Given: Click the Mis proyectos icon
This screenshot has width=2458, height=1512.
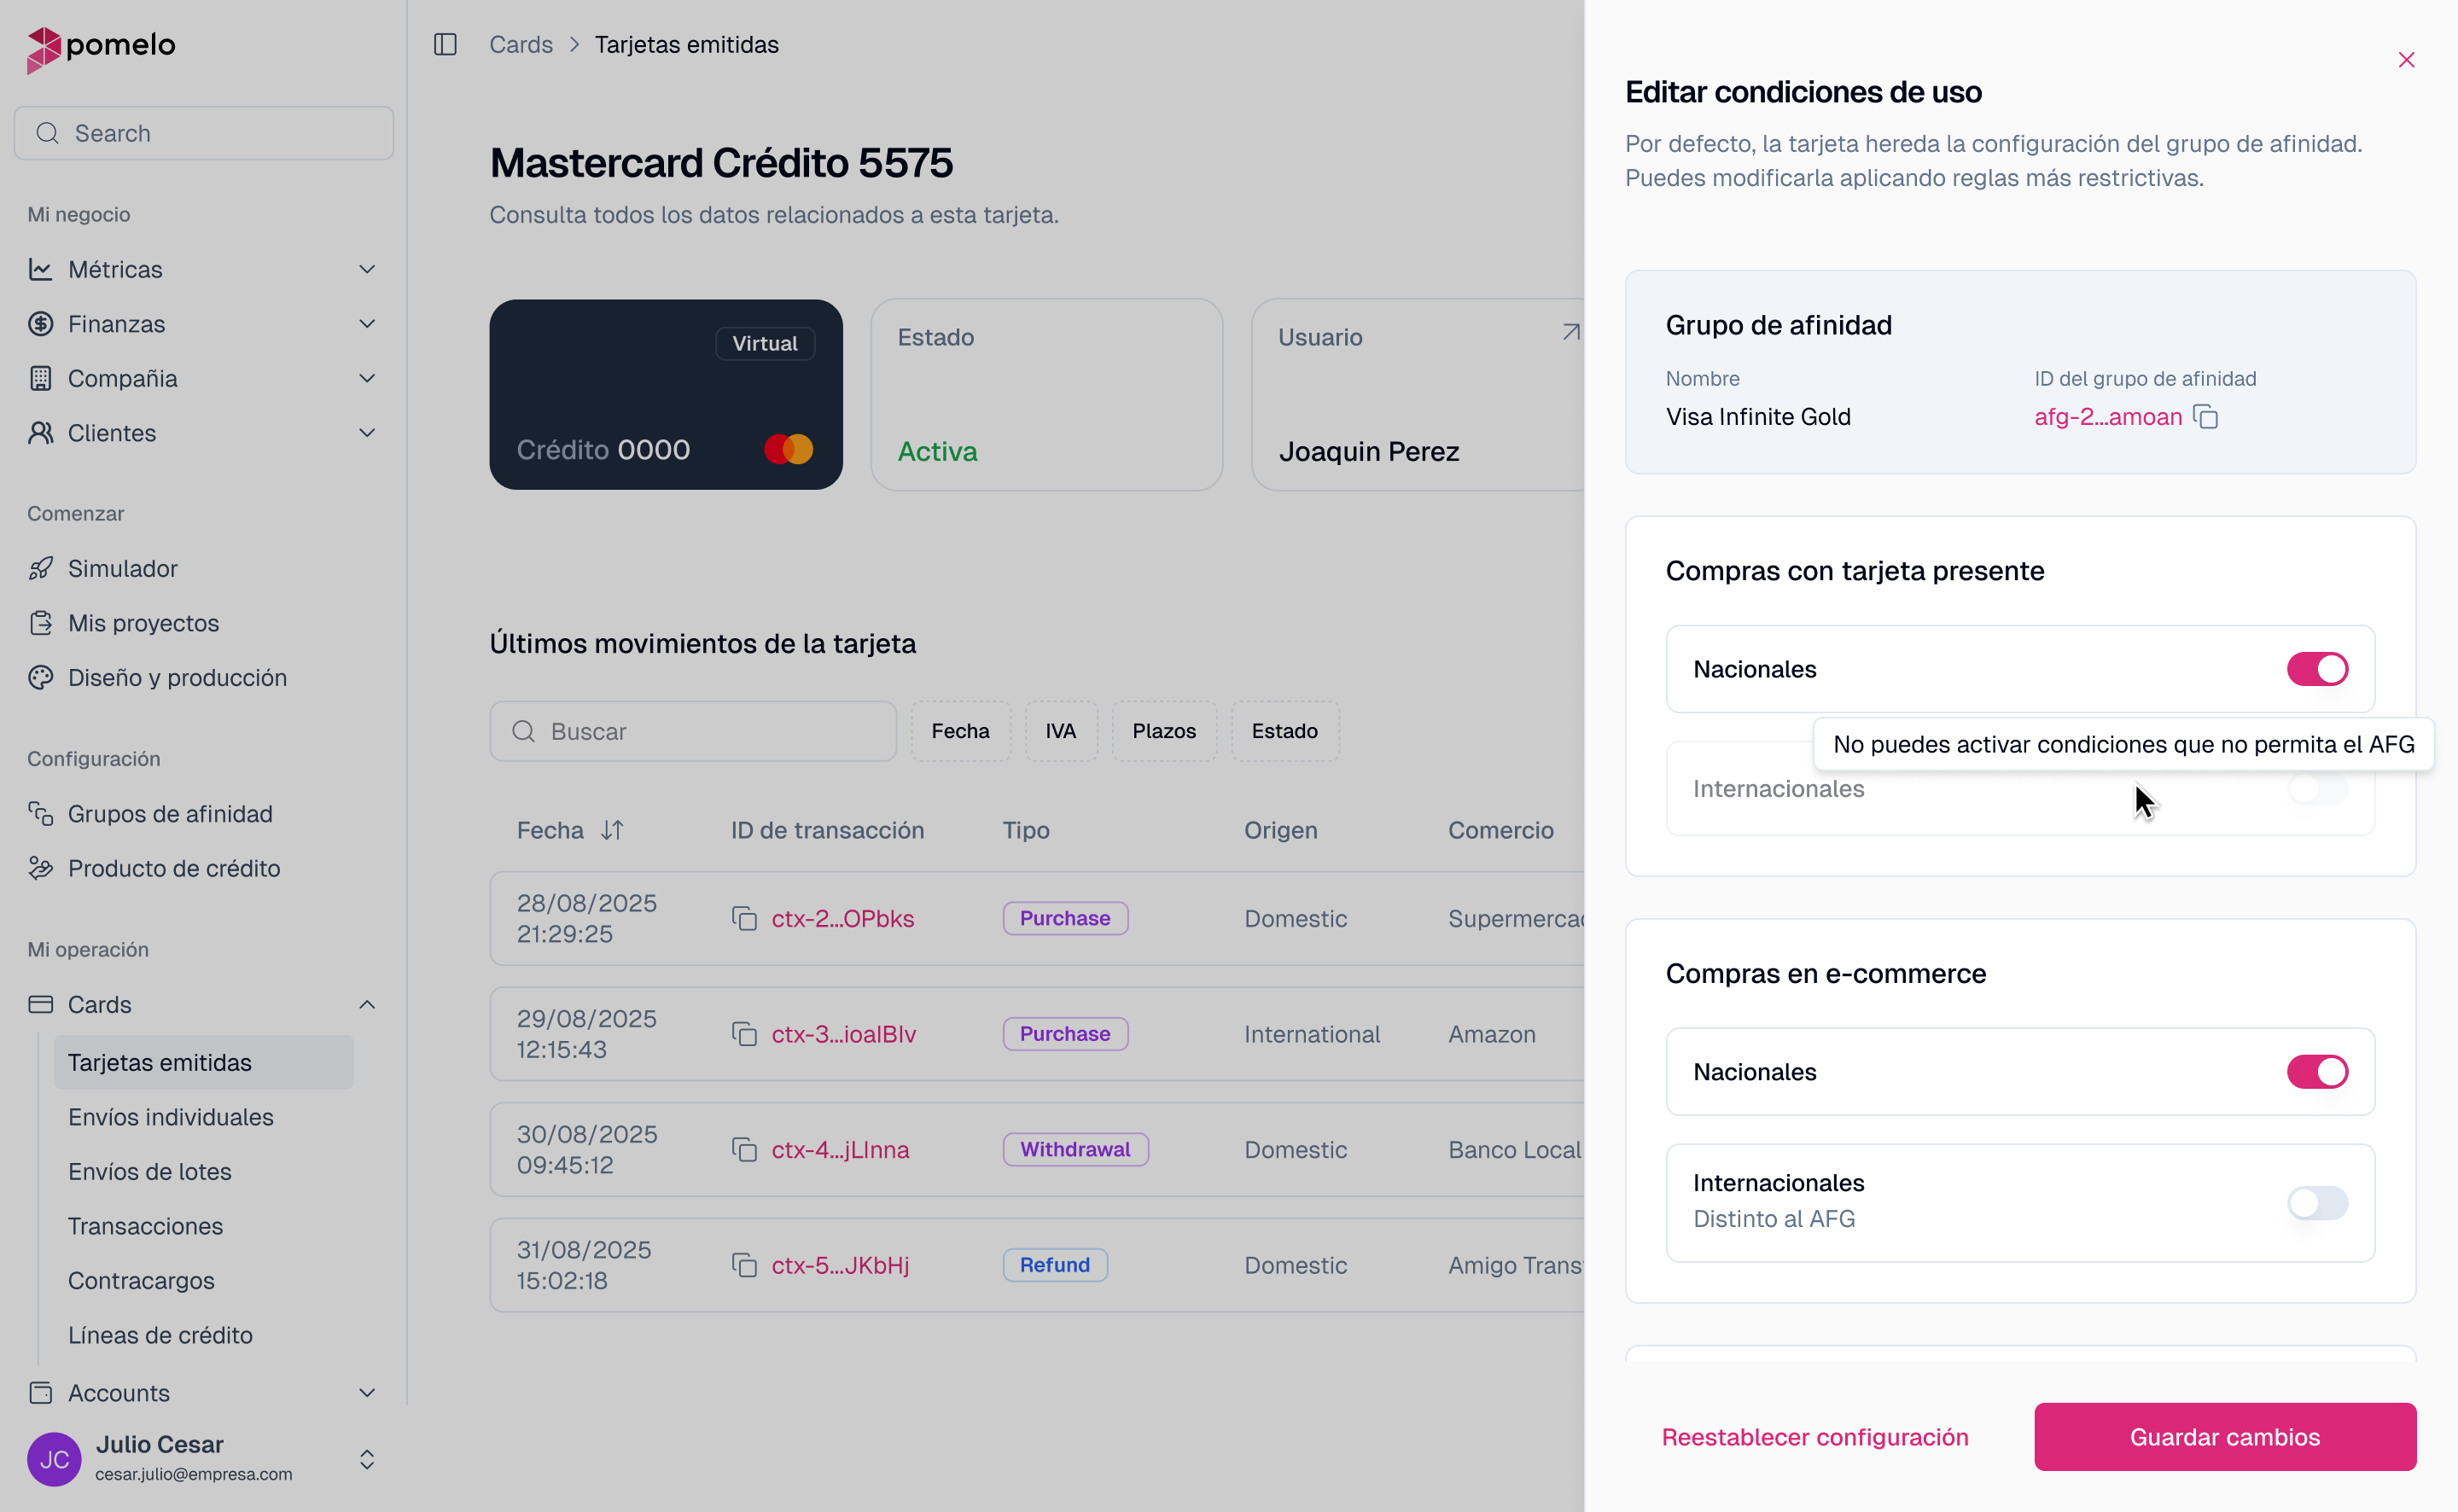Looking at the screenshot, I should (x=40, y=623).
